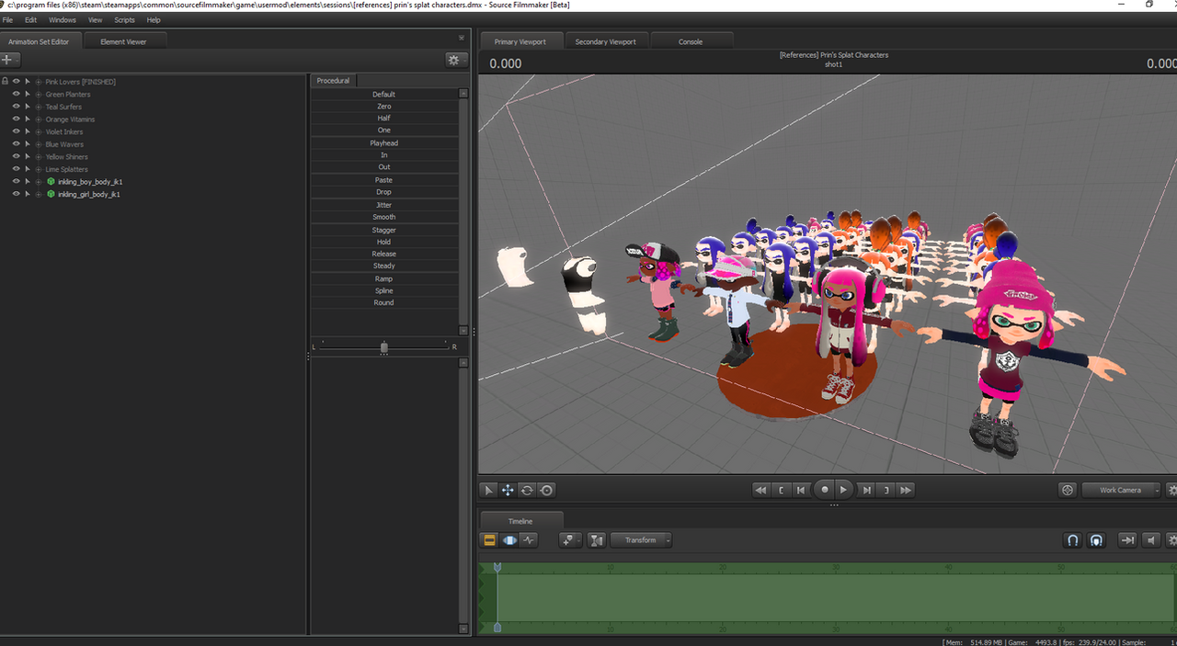Open the Windows menu
The width and height of the screenshot is (1177, 646).
[x=63, y=19]
